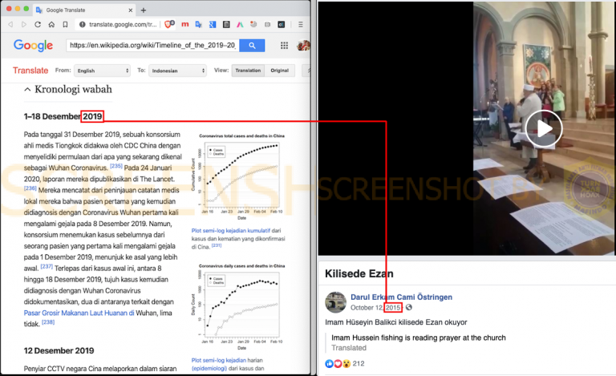
Task: Open citation [231] under the chart caption
Action: click(217, 245)
